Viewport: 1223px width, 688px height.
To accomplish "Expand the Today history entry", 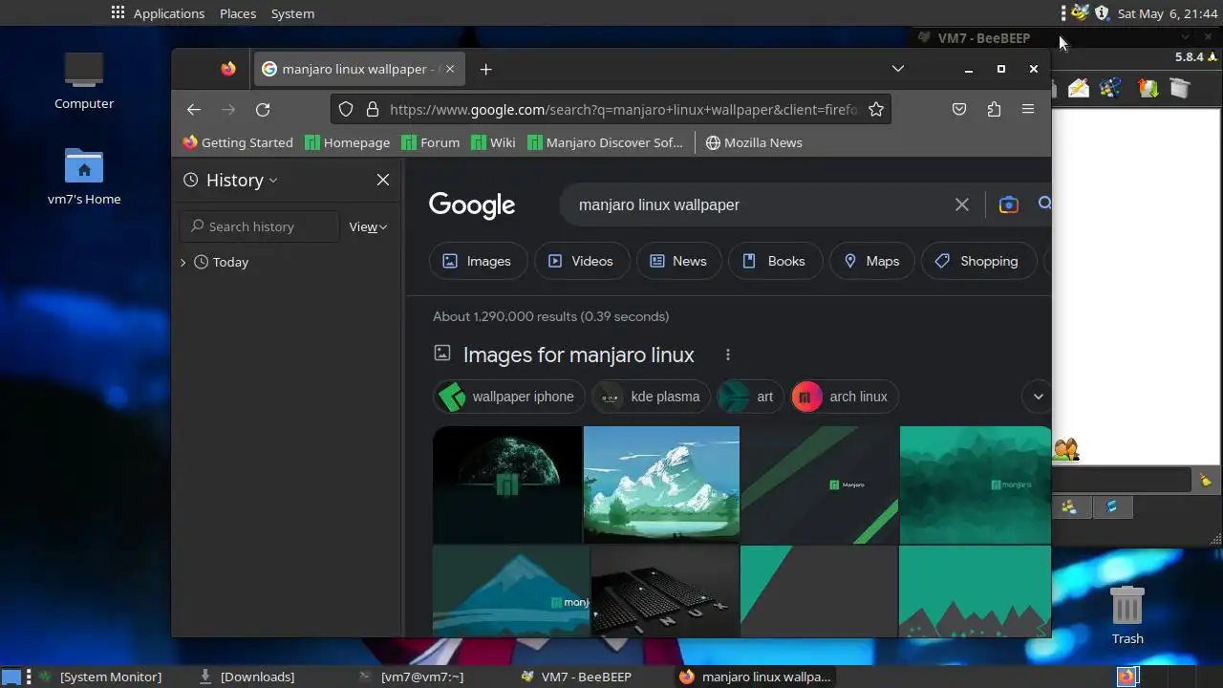I will click(182, 262).
